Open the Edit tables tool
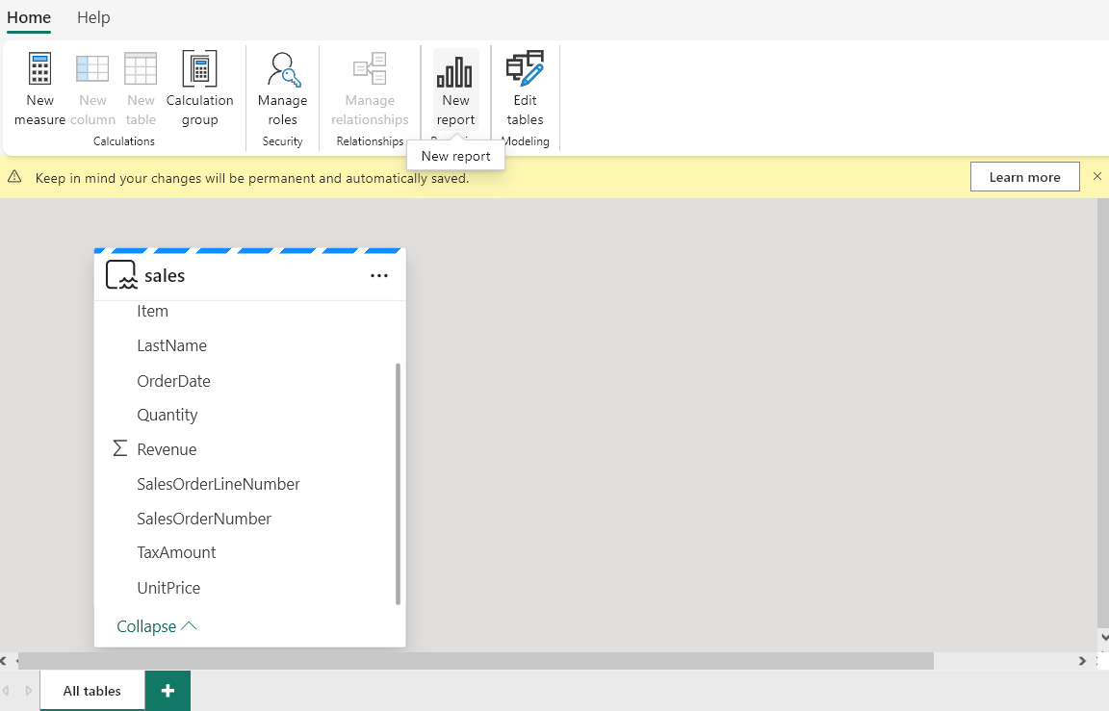 tap(525, 87)
